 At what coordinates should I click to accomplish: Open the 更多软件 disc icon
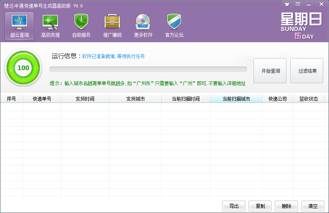tap(143, 26)
